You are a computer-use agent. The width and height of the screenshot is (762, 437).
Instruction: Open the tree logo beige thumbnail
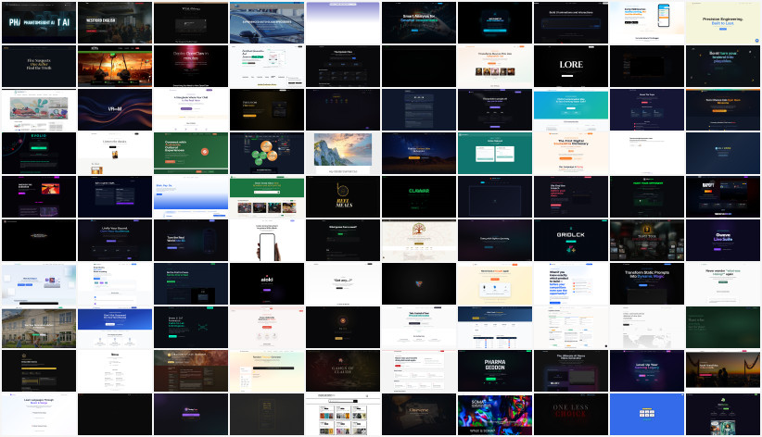pyautogui.click(x=419, y=241)
